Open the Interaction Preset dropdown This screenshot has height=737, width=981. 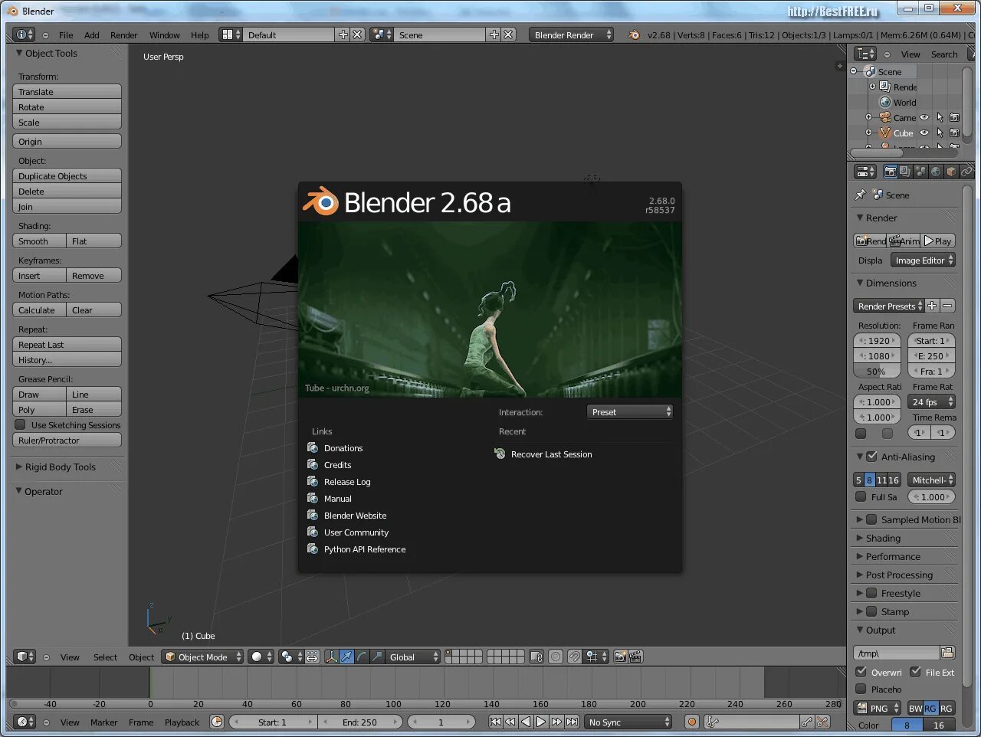coord(630,412)
